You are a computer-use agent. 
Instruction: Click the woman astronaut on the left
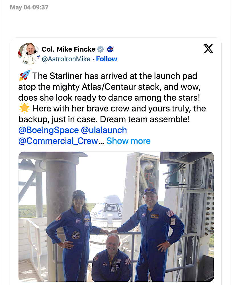click(75, 231)
